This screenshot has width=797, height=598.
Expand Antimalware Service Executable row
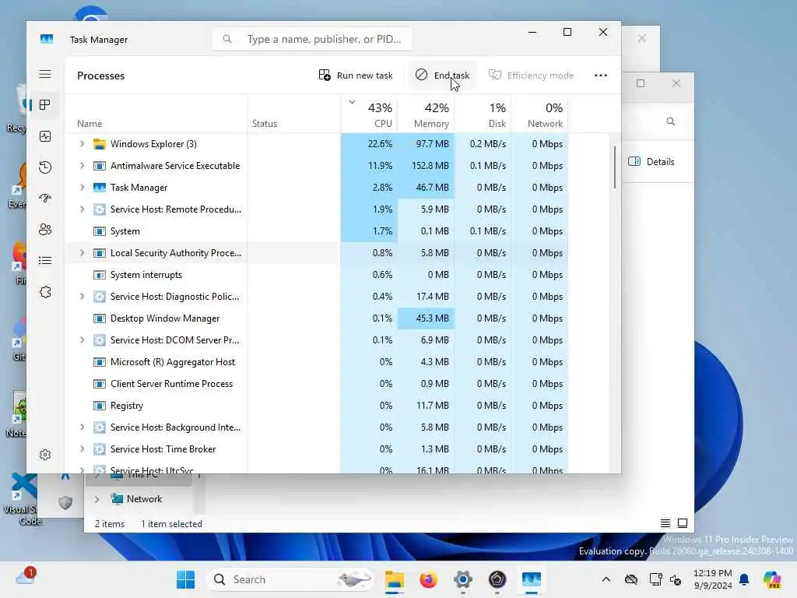(x=82, y=166)
